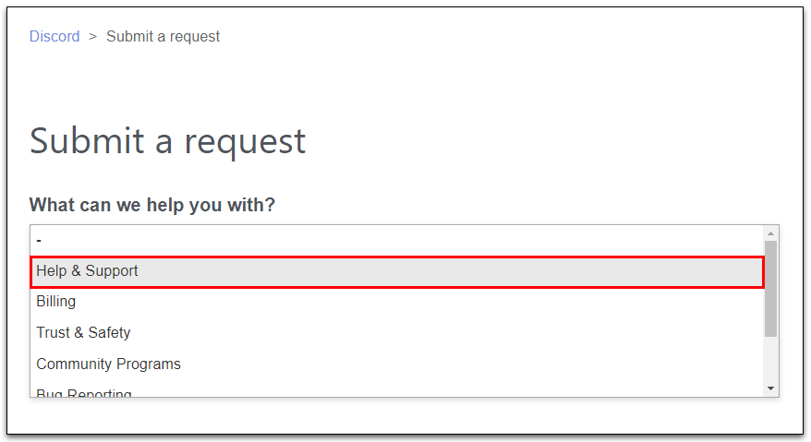This screenshot has height=442, width=811.
Task: Select the Trust & Safety option
Action: [83, 333]
